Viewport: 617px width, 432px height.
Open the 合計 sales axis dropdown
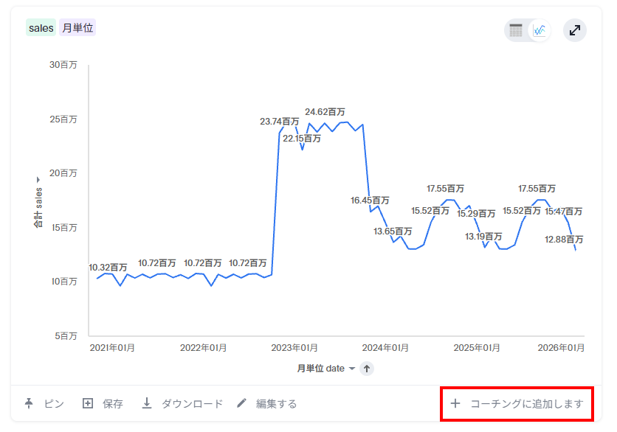coord(38,180)
